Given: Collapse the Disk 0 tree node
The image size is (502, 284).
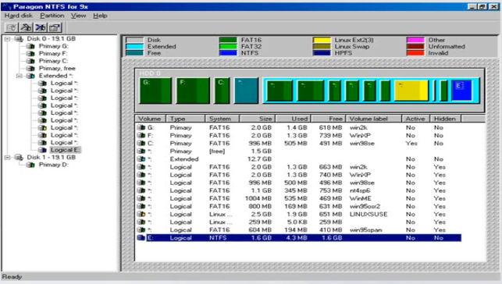Looking at the screenshot, I should point(7,39).
